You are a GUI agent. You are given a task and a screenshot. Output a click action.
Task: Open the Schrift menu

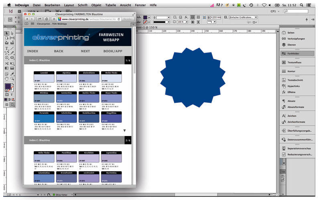point(83,5)
